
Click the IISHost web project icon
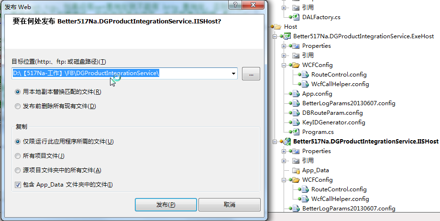point(287,142)
